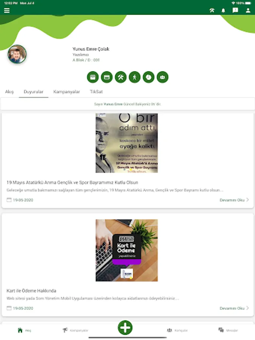Image resolution: width=255 pixels, height=340 pixels.
Task: Tap the round walking person shortcut
Action: click(134, 77)
